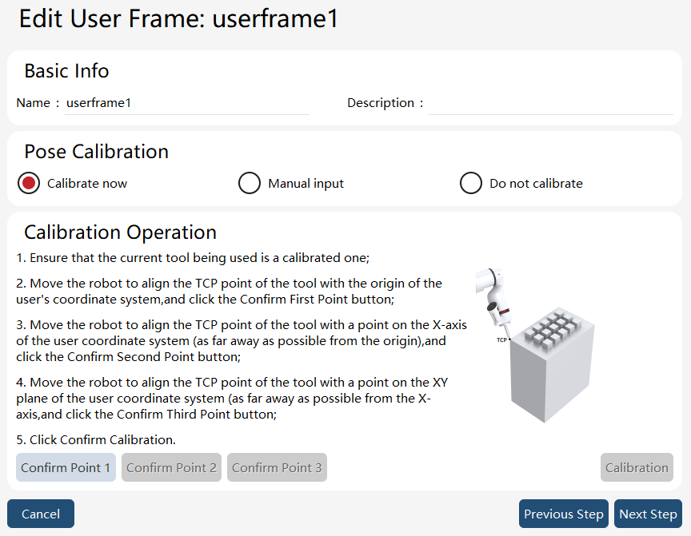Image resolution: width=691 pixels, height=536 pixels.
Task: Cancel editing the user frame
Action: [41, 514]
